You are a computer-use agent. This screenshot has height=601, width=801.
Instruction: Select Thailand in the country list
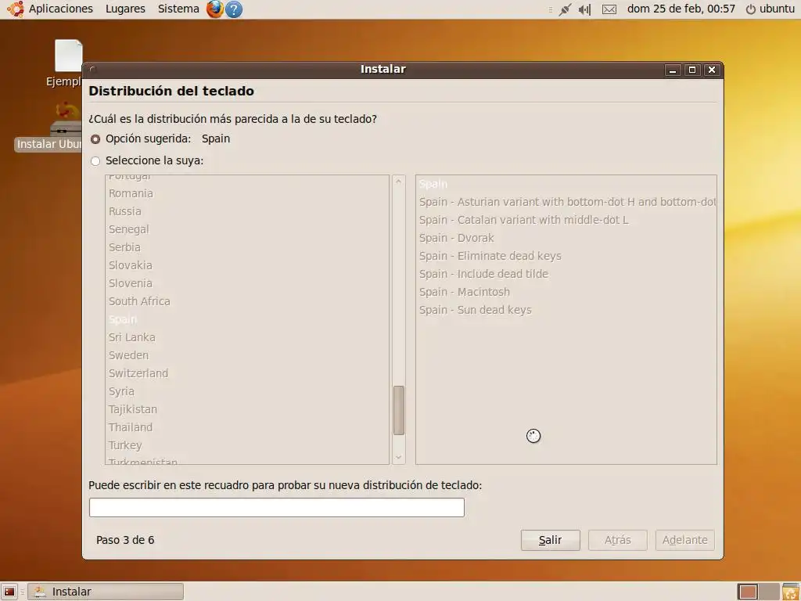pyautogui.click(x=247, y=427)
